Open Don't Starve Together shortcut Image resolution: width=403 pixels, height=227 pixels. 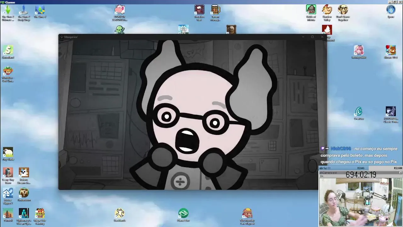[x=343, y=13]
